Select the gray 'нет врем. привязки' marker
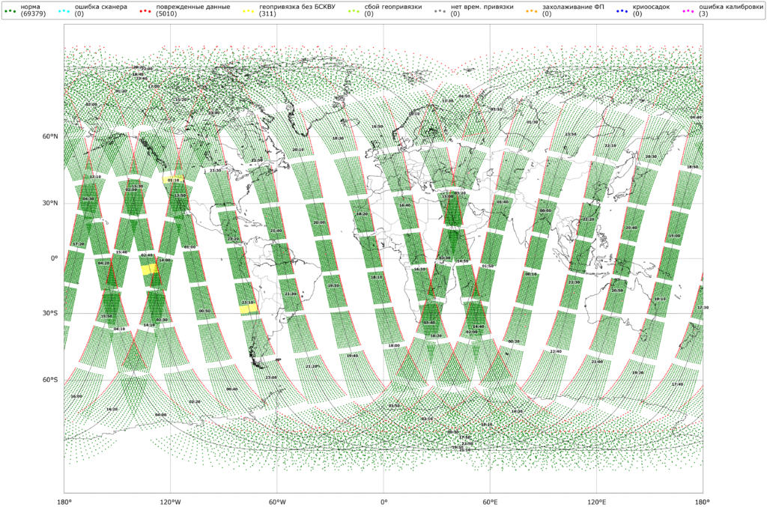The height and width of the screenshot is (507, 767). tap(440, 10)
